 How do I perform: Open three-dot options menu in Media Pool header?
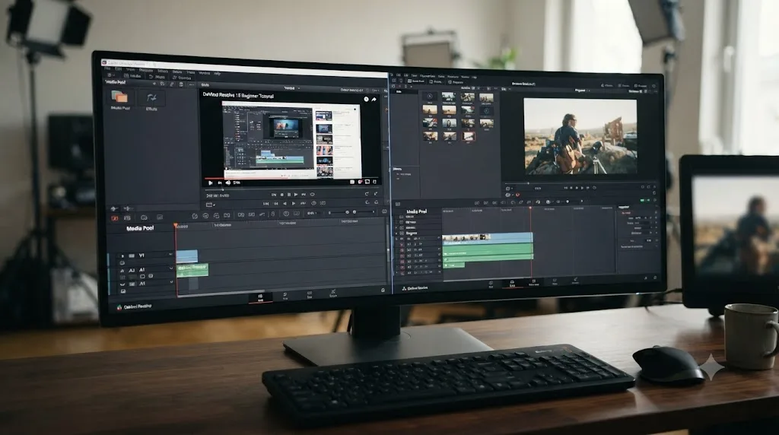tap(191, 84)
